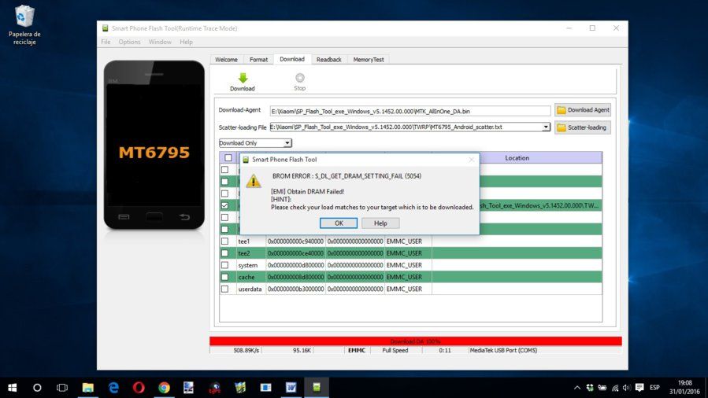This screenshot has height=398, width=708.
Task: Check the cache partition checkbox
Action: (x=225, y=277)
